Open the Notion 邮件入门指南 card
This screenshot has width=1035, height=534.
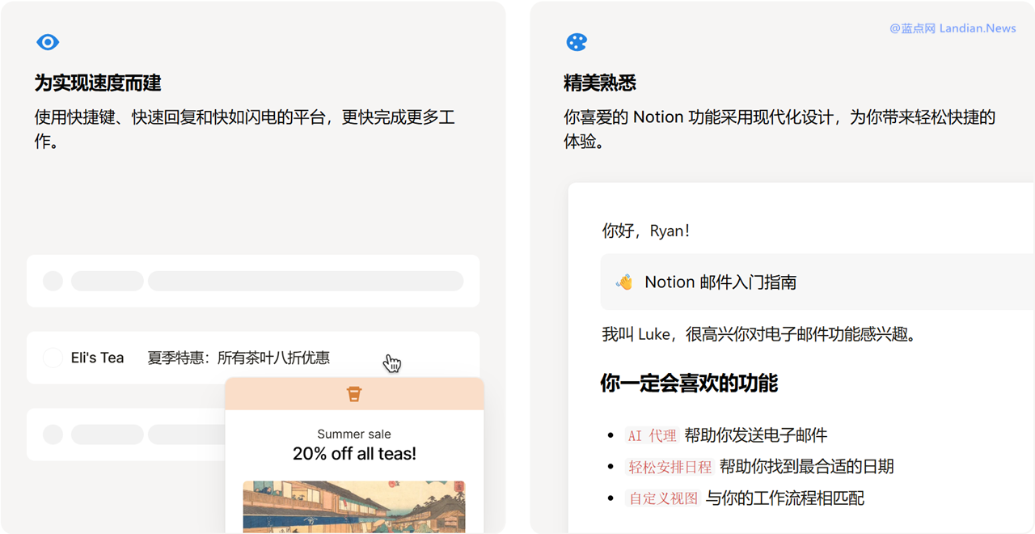point(817,282)
